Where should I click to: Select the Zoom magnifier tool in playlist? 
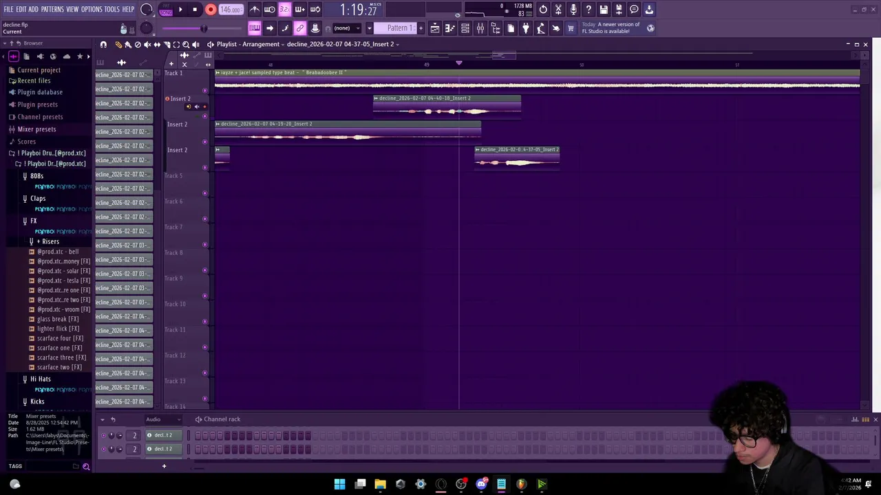(x=186, y=45)
